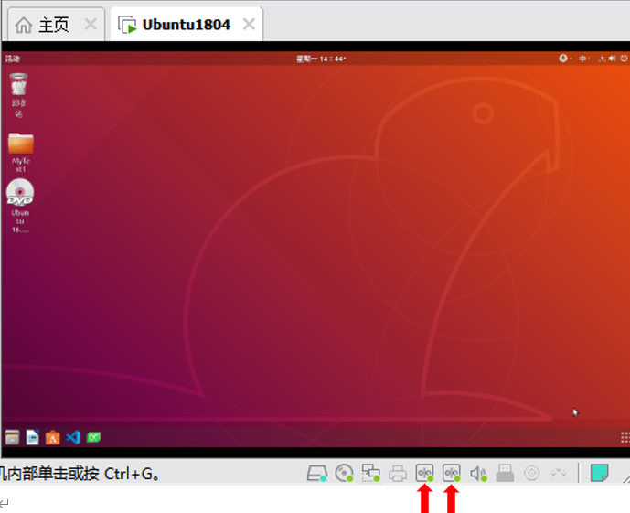
Task: Open the Files manager in Ubuntu dock
Action: [x=12, y=437]
